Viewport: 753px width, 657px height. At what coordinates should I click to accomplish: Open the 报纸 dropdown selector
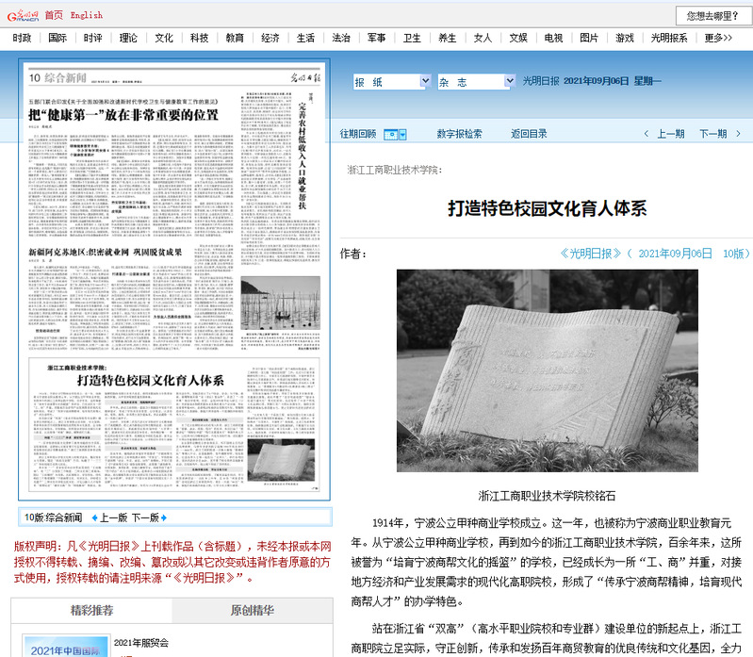tap(391, 82)
